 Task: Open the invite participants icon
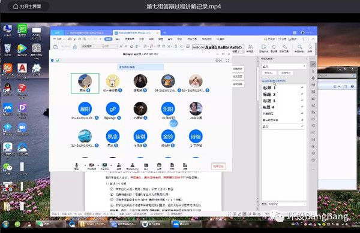click(x=119, y=167)
